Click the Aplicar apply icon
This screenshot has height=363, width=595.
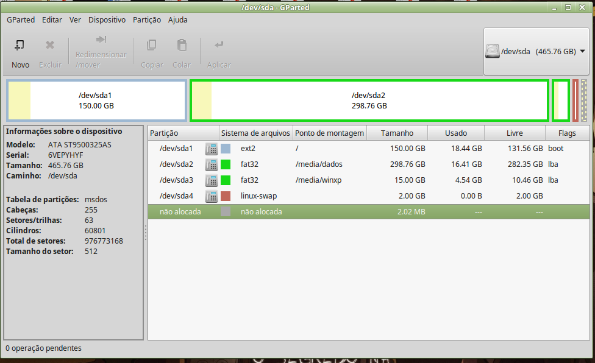pyautogui.click(x=219, y=44)
